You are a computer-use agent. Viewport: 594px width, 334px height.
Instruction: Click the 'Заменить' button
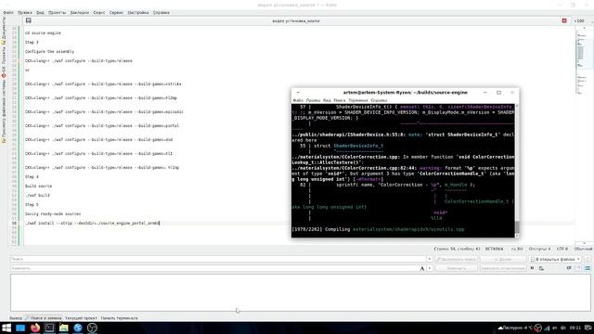point(456,268)
